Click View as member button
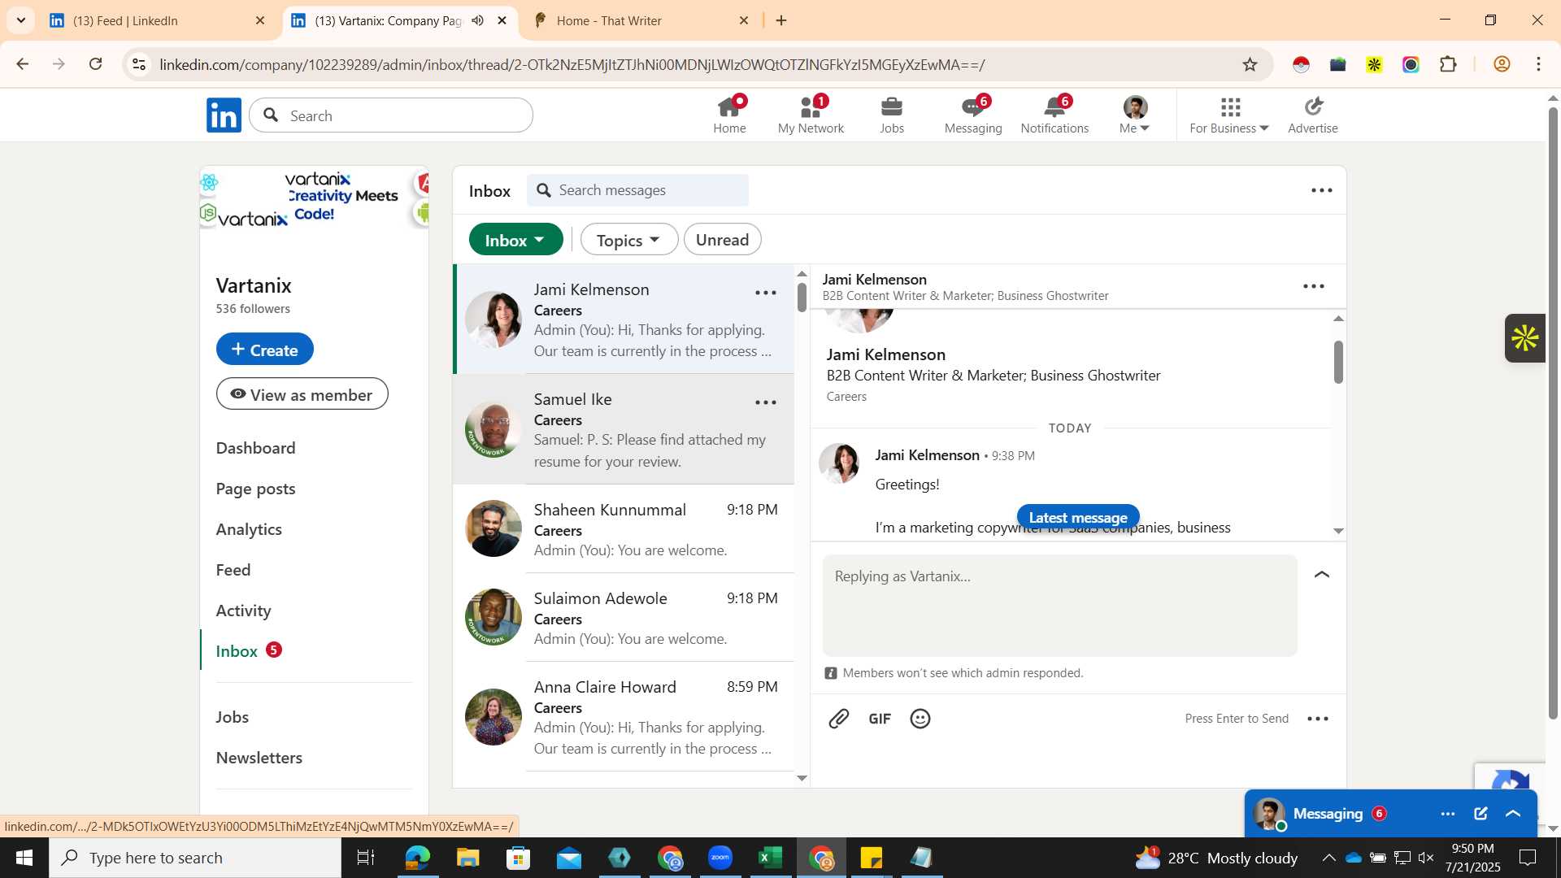 click(302, 394)
